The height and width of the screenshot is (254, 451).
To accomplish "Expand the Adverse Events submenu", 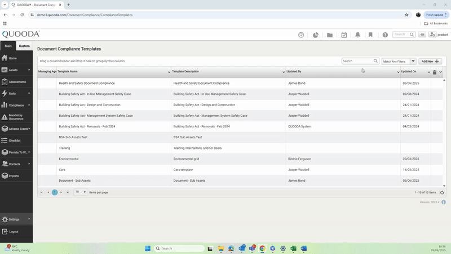I will pyautogui.click(x=29, y=129).
